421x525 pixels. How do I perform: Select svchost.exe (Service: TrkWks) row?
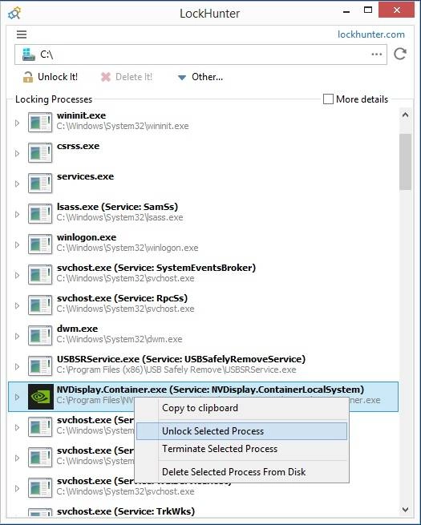126,511
